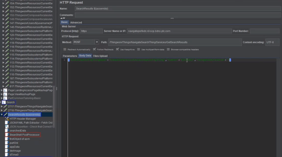This screenshot has width=282, height=157.
Task: Click the sampler icon of row 151 /Thingworx/Resources
Action: tap(7, 11)
